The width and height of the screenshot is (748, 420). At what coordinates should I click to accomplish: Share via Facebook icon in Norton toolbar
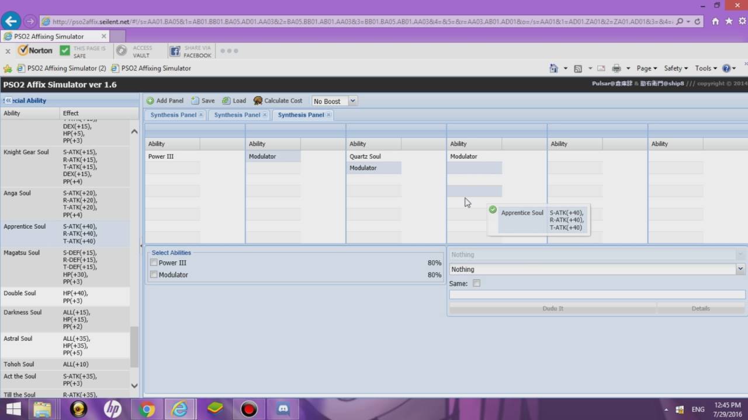(x=175, y=51)
